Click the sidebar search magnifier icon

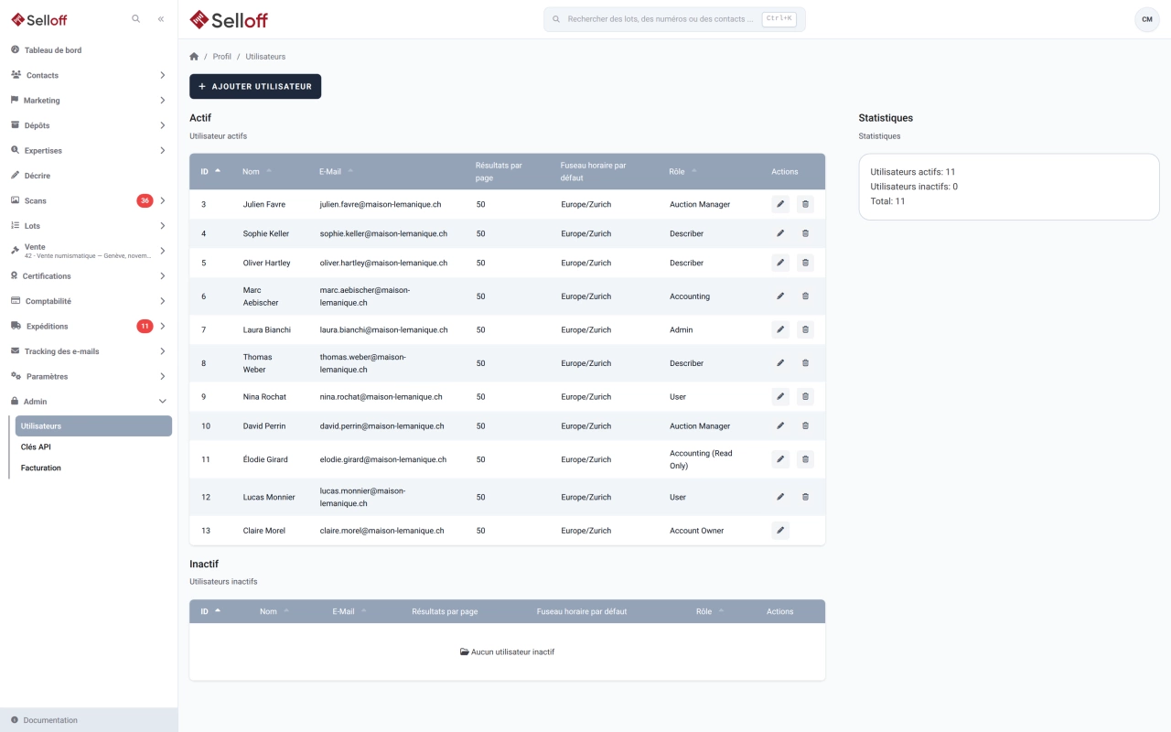pyautogui.click(x=136, y=18)
